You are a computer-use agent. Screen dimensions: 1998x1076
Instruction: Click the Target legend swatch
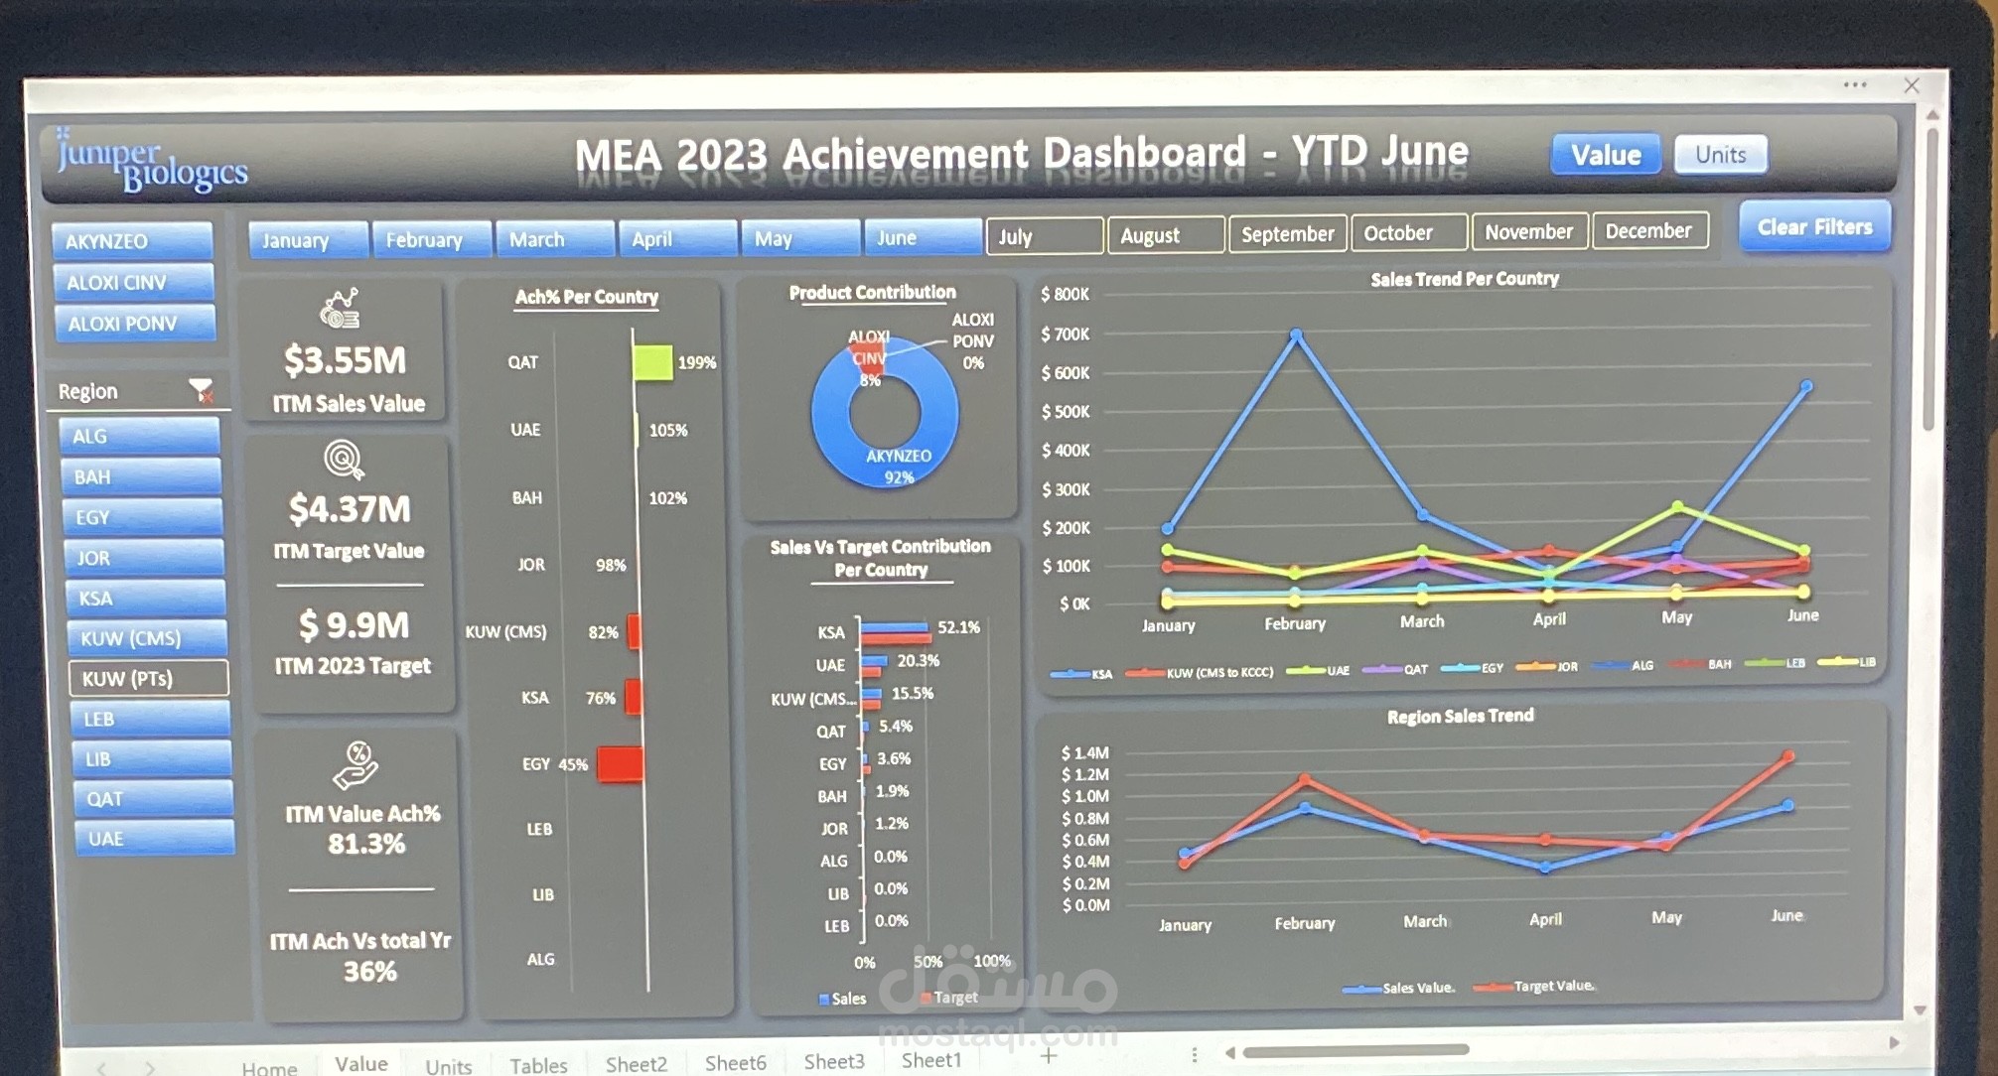click(926, 998)
